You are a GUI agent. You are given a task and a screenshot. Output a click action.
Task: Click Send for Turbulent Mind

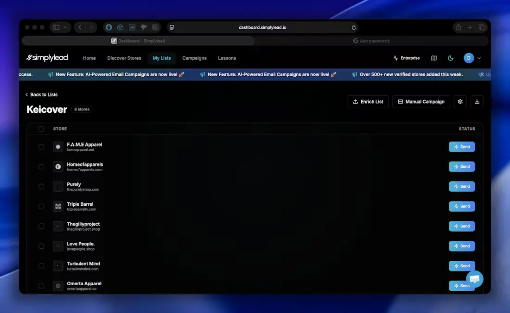(x=462, y=266)
